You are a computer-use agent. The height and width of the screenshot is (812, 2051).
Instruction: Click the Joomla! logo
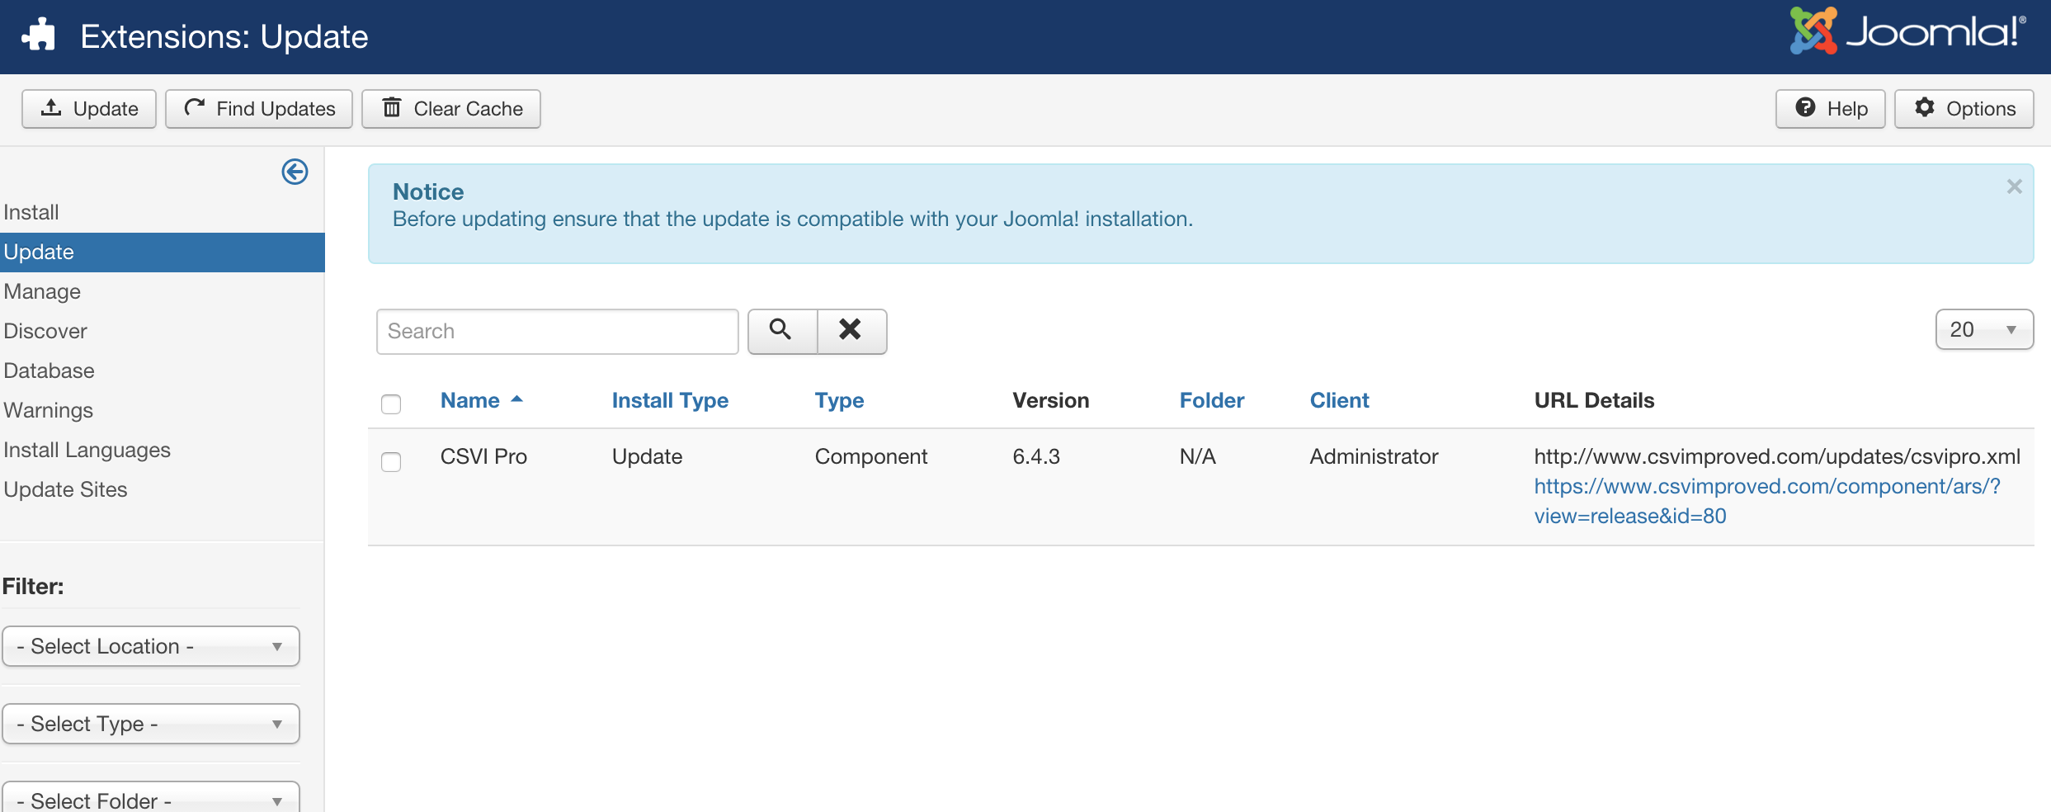[x=1907, y=31]
